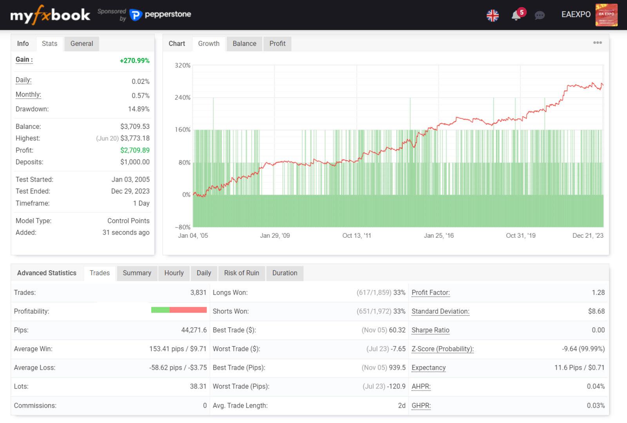Click the GHPR label
This screenshot has width=627, height=423.
click(421, 405)
